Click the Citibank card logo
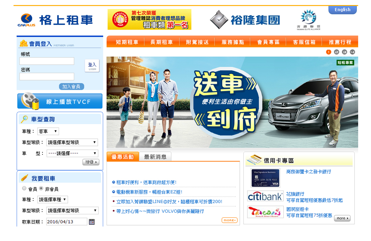This screenshot has width=371, height=241. point(265,196)
